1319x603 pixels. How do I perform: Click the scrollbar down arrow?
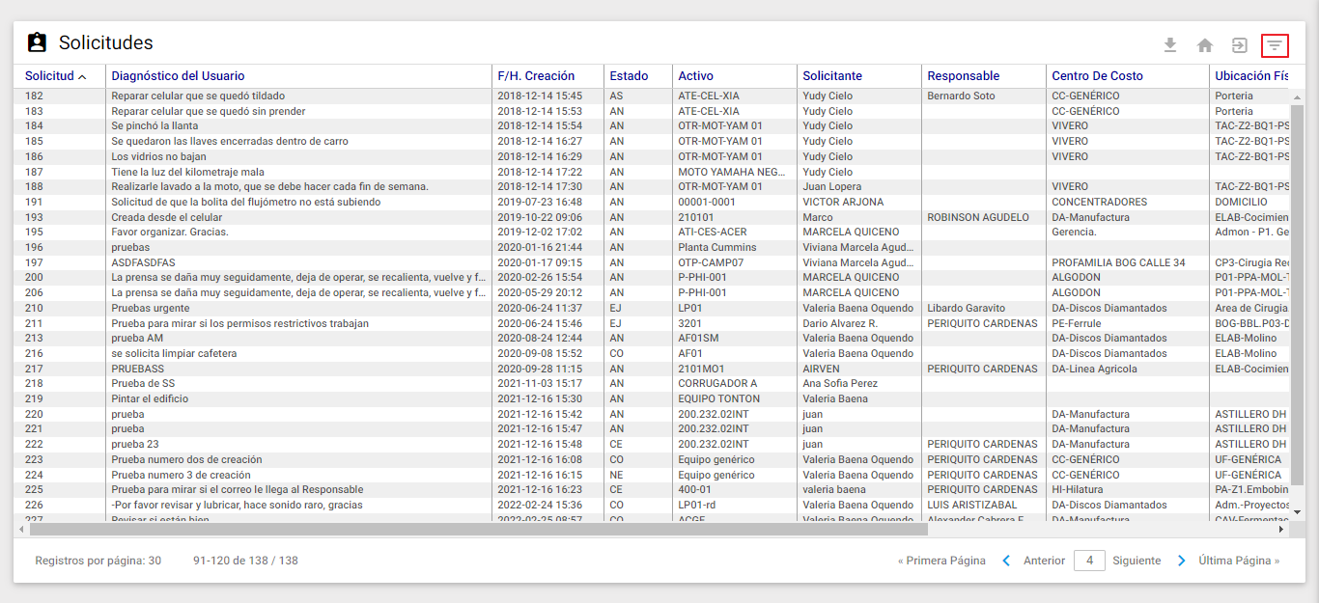click(1298, 512)
